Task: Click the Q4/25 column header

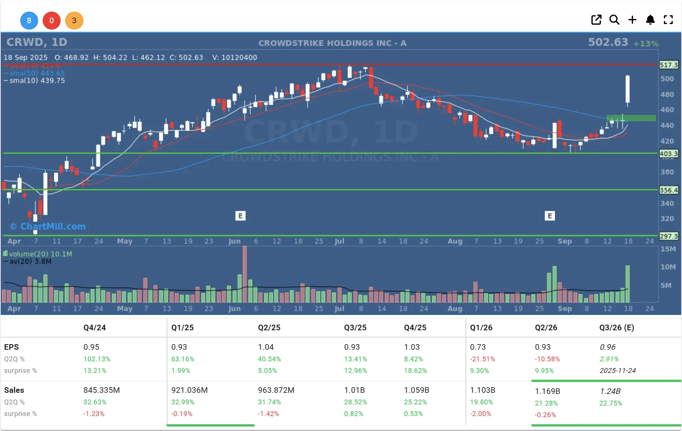Action: coord(415,328)
